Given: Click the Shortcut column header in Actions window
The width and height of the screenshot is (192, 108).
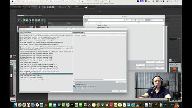Looking at the screenshot, I should tap(87, 23).
